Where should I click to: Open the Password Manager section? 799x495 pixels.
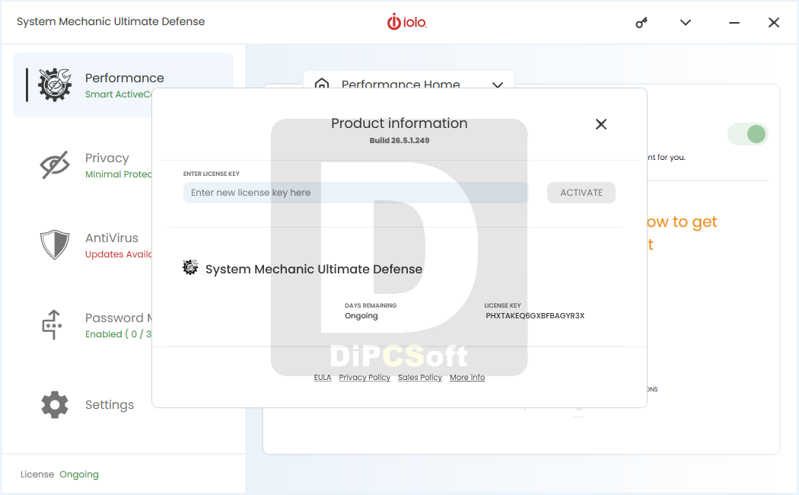[x=118, y=318]
